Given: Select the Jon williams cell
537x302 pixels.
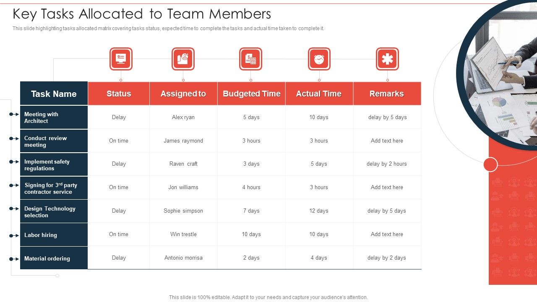Looking at the screenshot, I should [183, 187].
